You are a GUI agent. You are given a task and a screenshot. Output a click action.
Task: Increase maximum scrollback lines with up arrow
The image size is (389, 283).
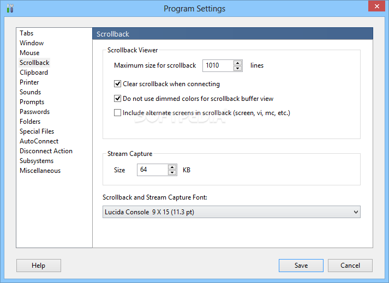237,63
